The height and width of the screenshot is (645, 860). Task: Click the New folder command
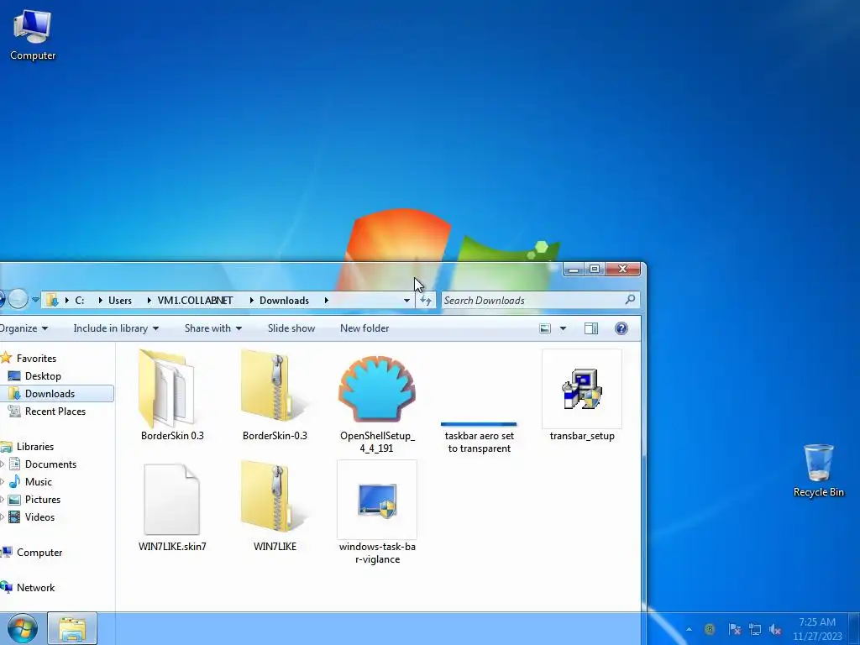[364, 328]
